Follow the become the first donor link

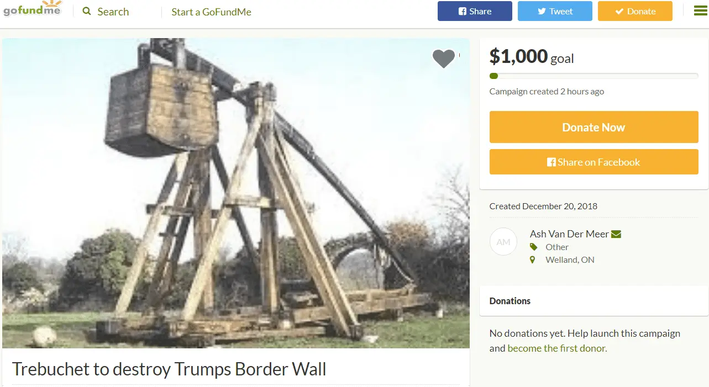[557, 348]
